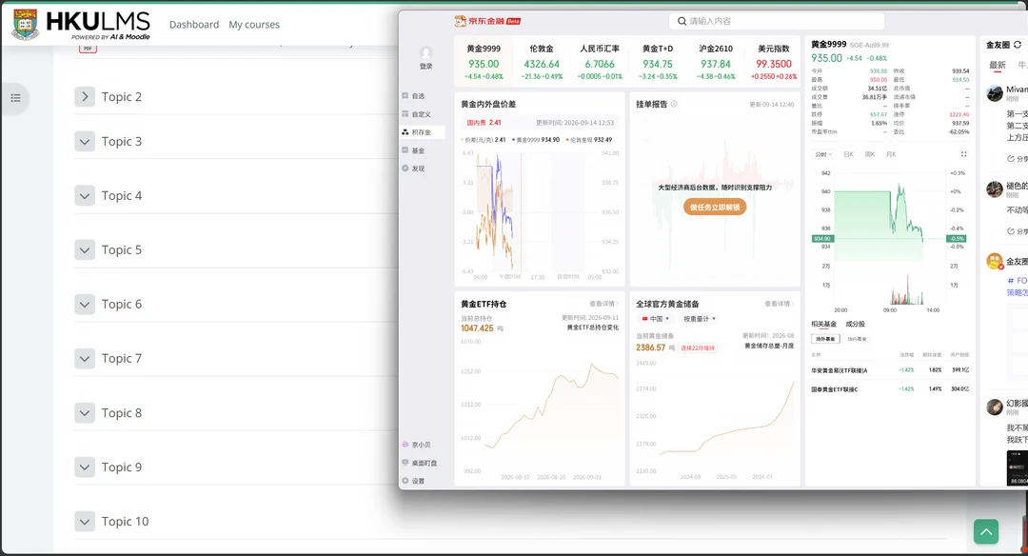This screenshot has width=1028, height=556.
Task: Click the HKU LMS crest logo
Action: [x=25, y=24]
